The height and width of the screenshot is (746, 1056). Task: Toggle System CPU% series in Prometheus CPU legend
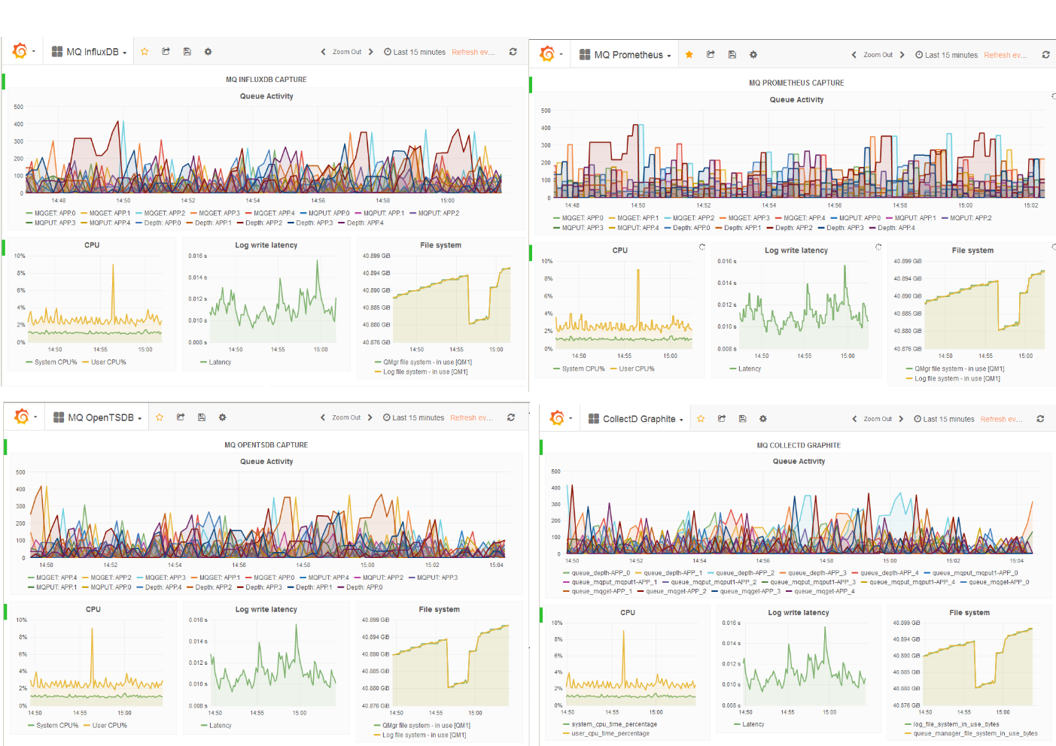(578, 368)
